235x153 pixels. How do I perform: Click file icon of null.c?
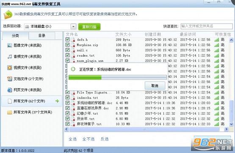[x=73, y=50]
